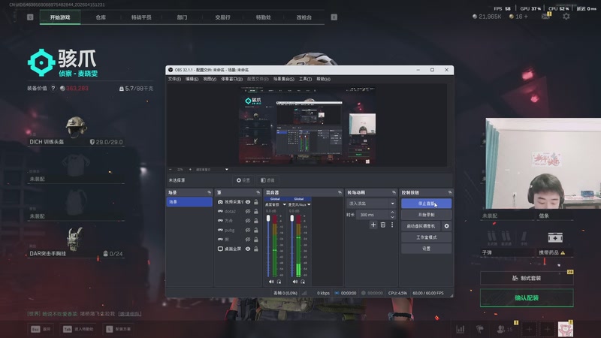
Task: Click the plus icon to add transition
Action: pos(373,225)
